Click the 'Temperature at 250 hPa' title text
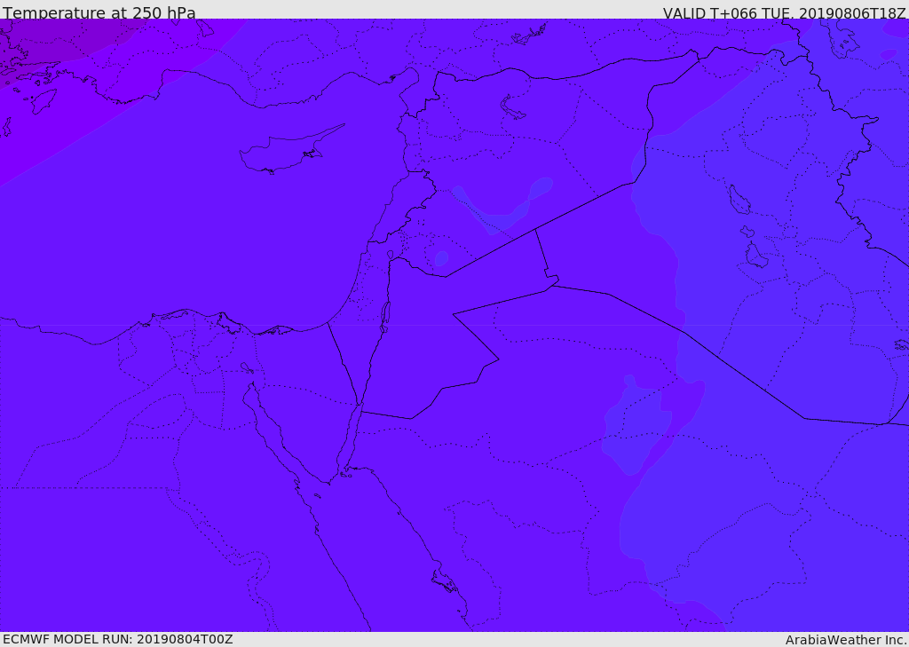 coord(99,12)
